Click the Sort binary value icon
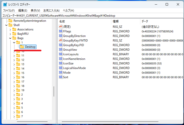This screenshot has width=184, height=125. point(60,77)
